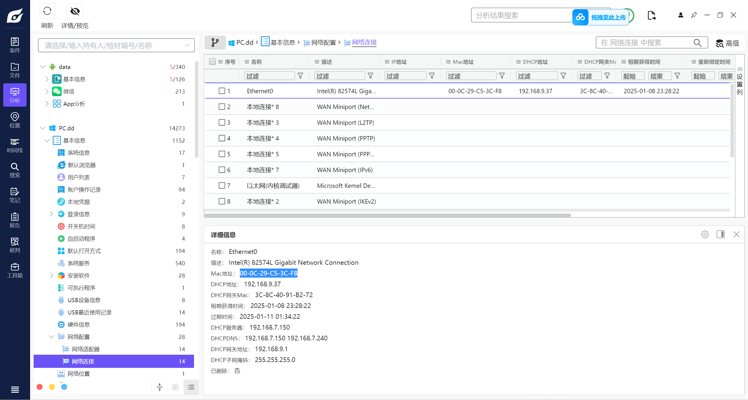Click the 基本信息 breadcrumb item
Screen dimensions: 748x400
pyautogui.click(x=282, y=43)
